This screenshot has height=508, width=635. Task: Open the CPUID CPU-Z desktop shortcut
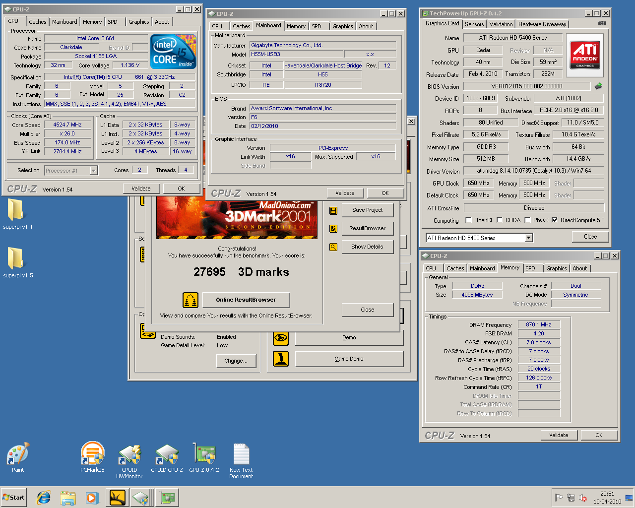click(x=167, y=454)
